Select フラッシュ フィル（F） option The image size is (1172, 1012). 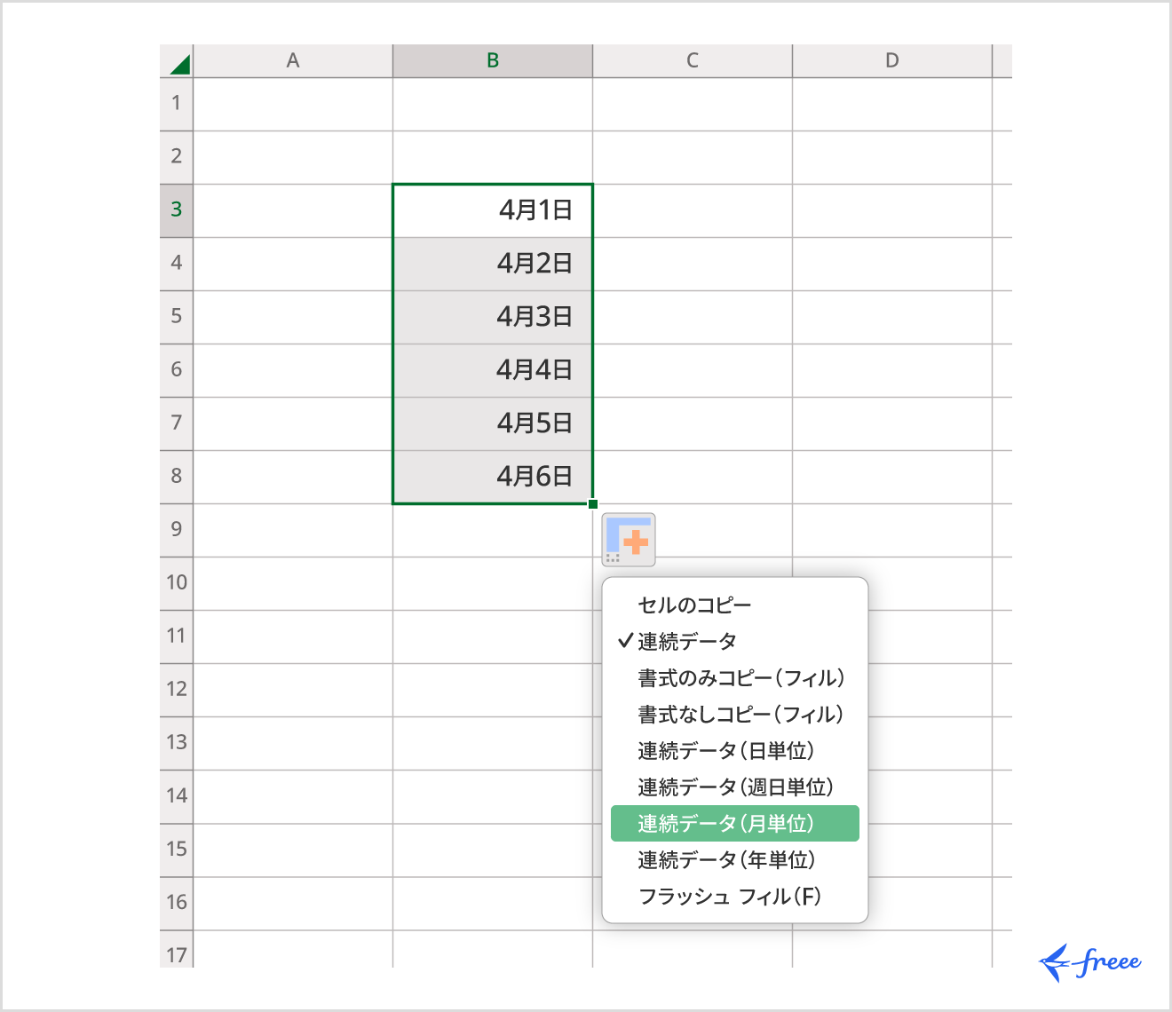[730, 897]
